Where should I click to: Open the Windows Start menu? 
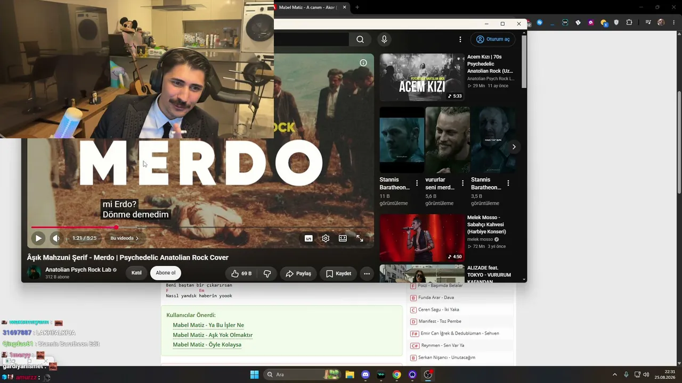click(x=254, y=374)
